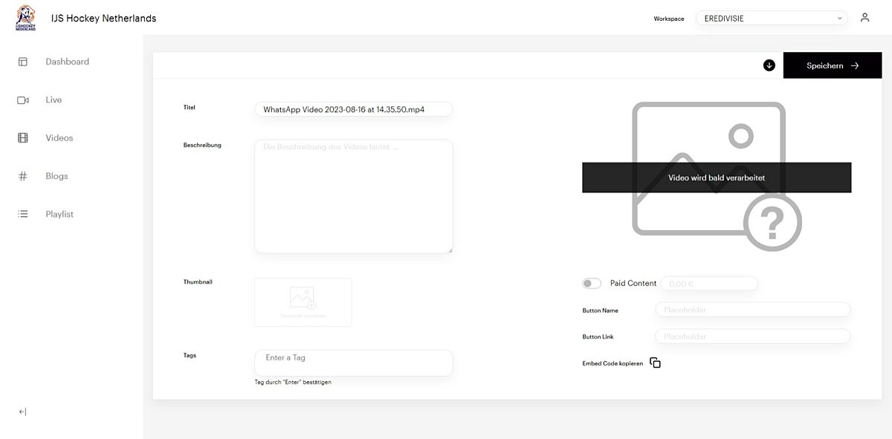Screen dimensions: 892x439
Task: Focus the Tags entry field
Action: click(x=353, y=362)
